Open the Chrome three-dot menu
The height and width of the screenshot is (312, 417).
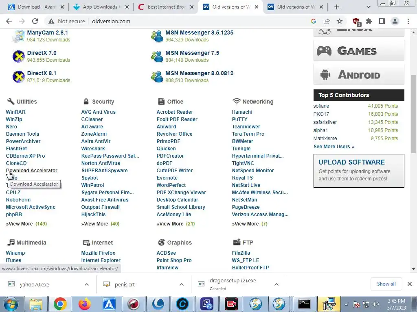pyautogui.click(x=408, y=21)
